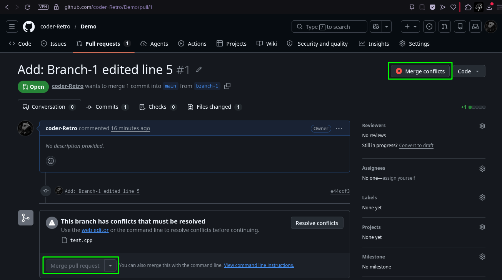Open the hamburger navigation menu

(x=12, y=27)
